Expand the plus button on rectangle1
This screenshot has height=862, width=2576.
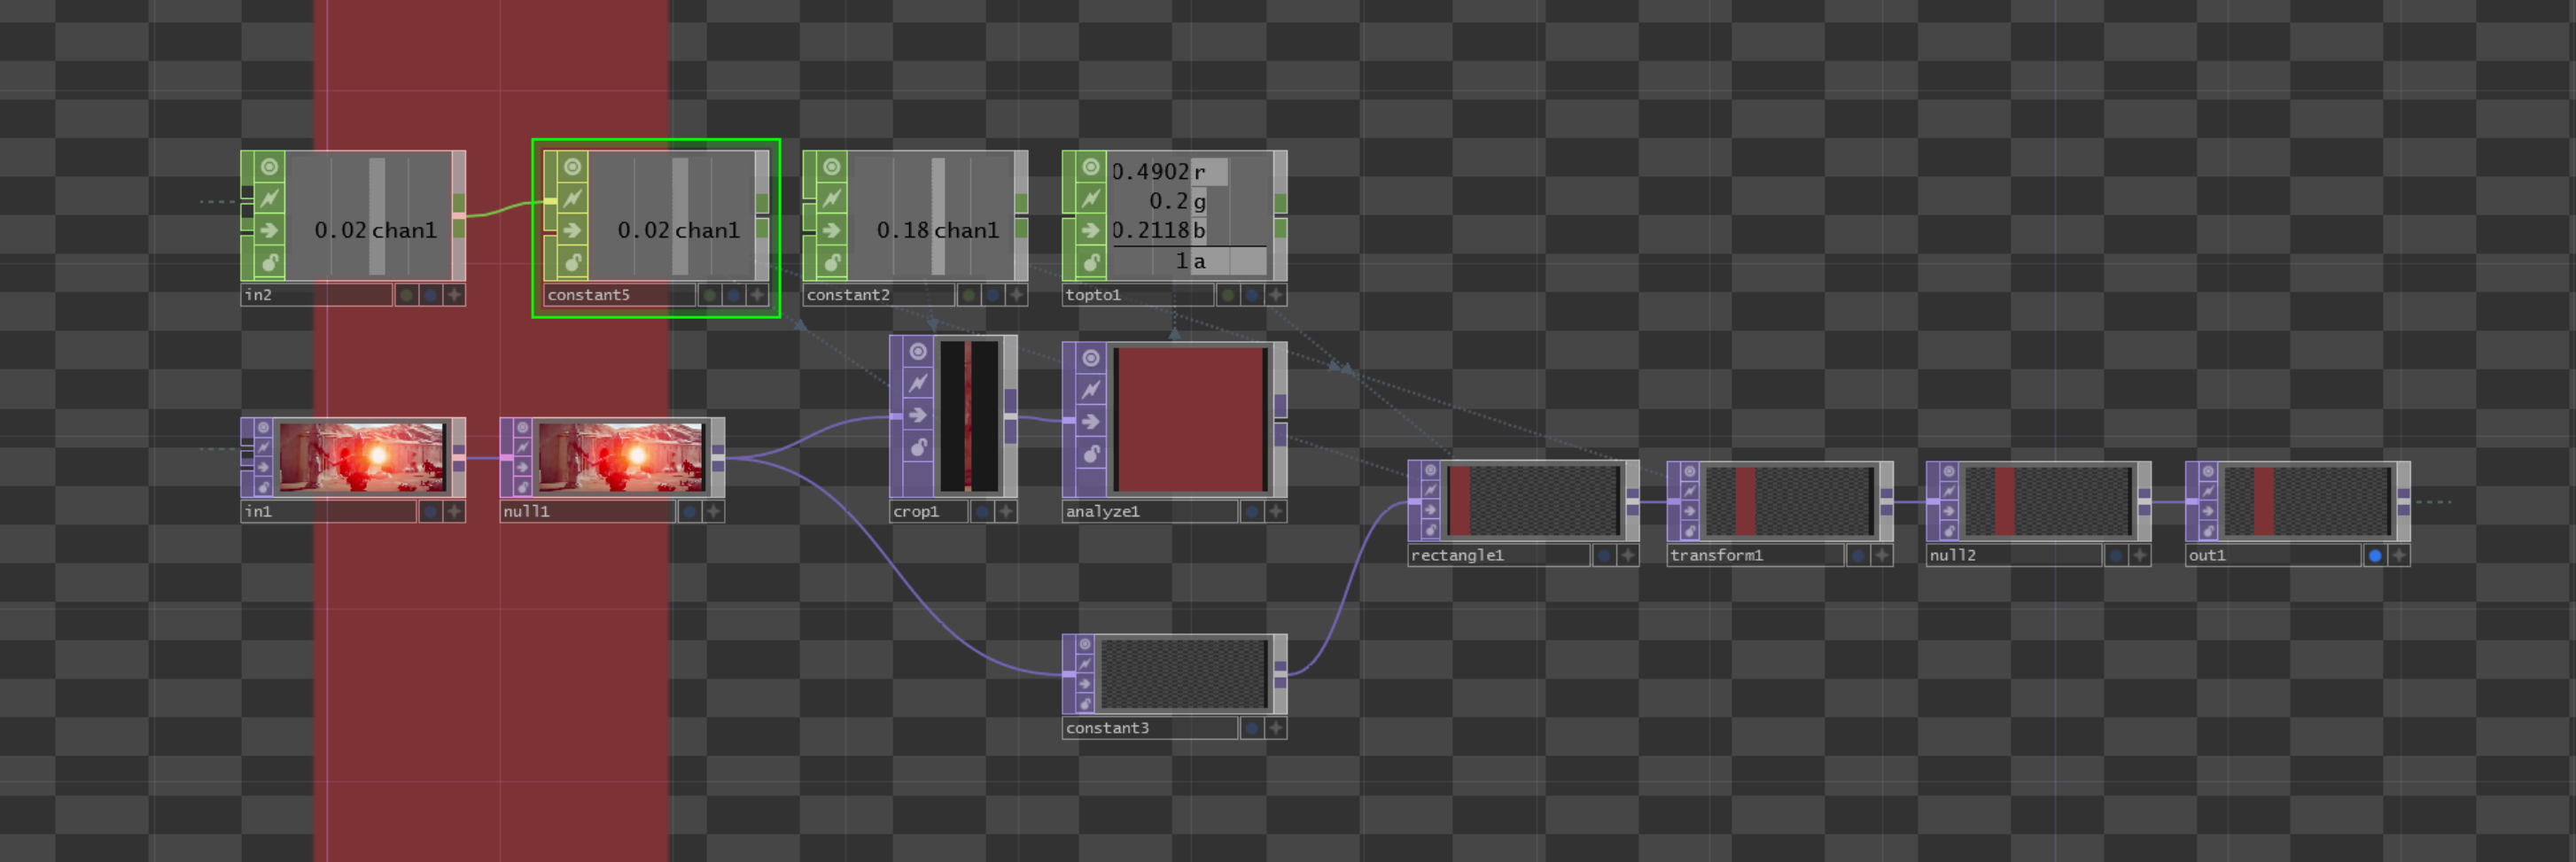1628,556
